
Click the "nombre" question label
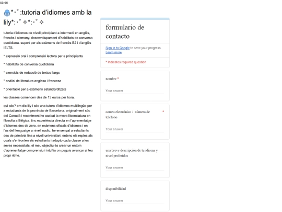click(x=111, y=79)
